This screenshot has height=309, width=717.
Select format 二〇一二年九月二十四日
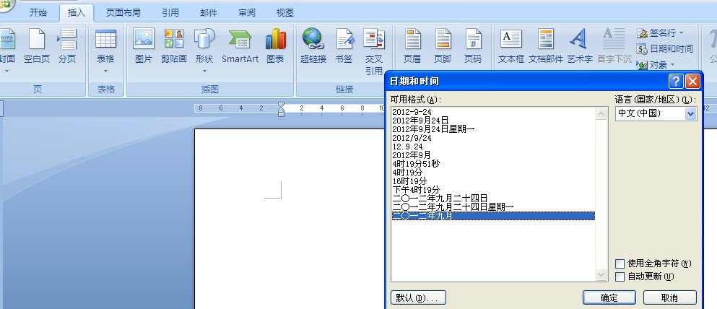pos(493,199)
